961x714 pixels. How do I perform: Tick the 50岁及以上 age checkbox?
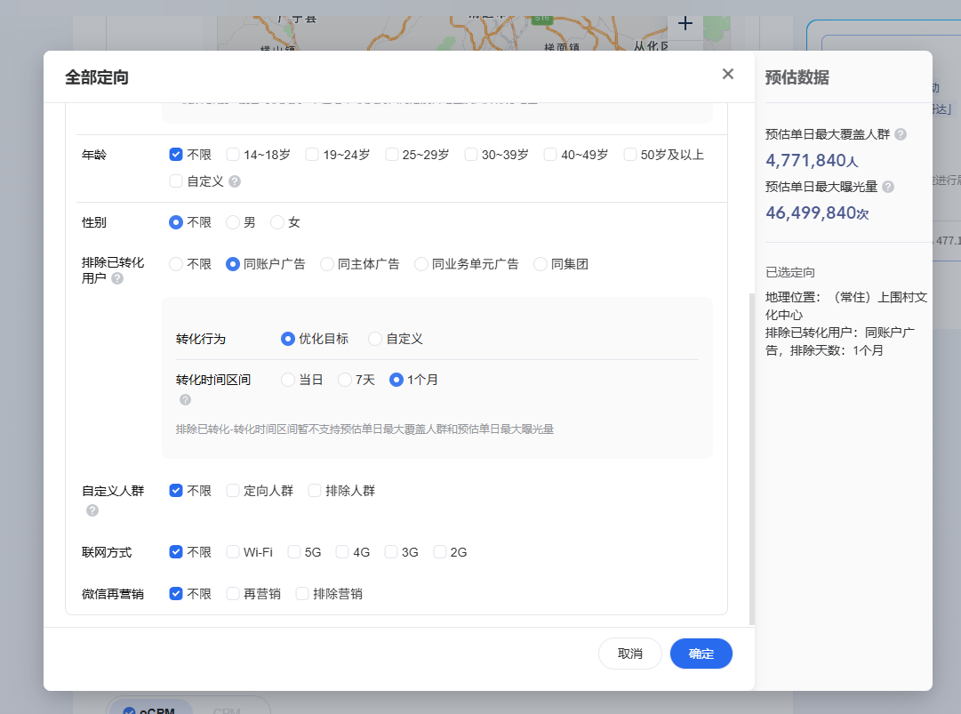pos(630,155)
